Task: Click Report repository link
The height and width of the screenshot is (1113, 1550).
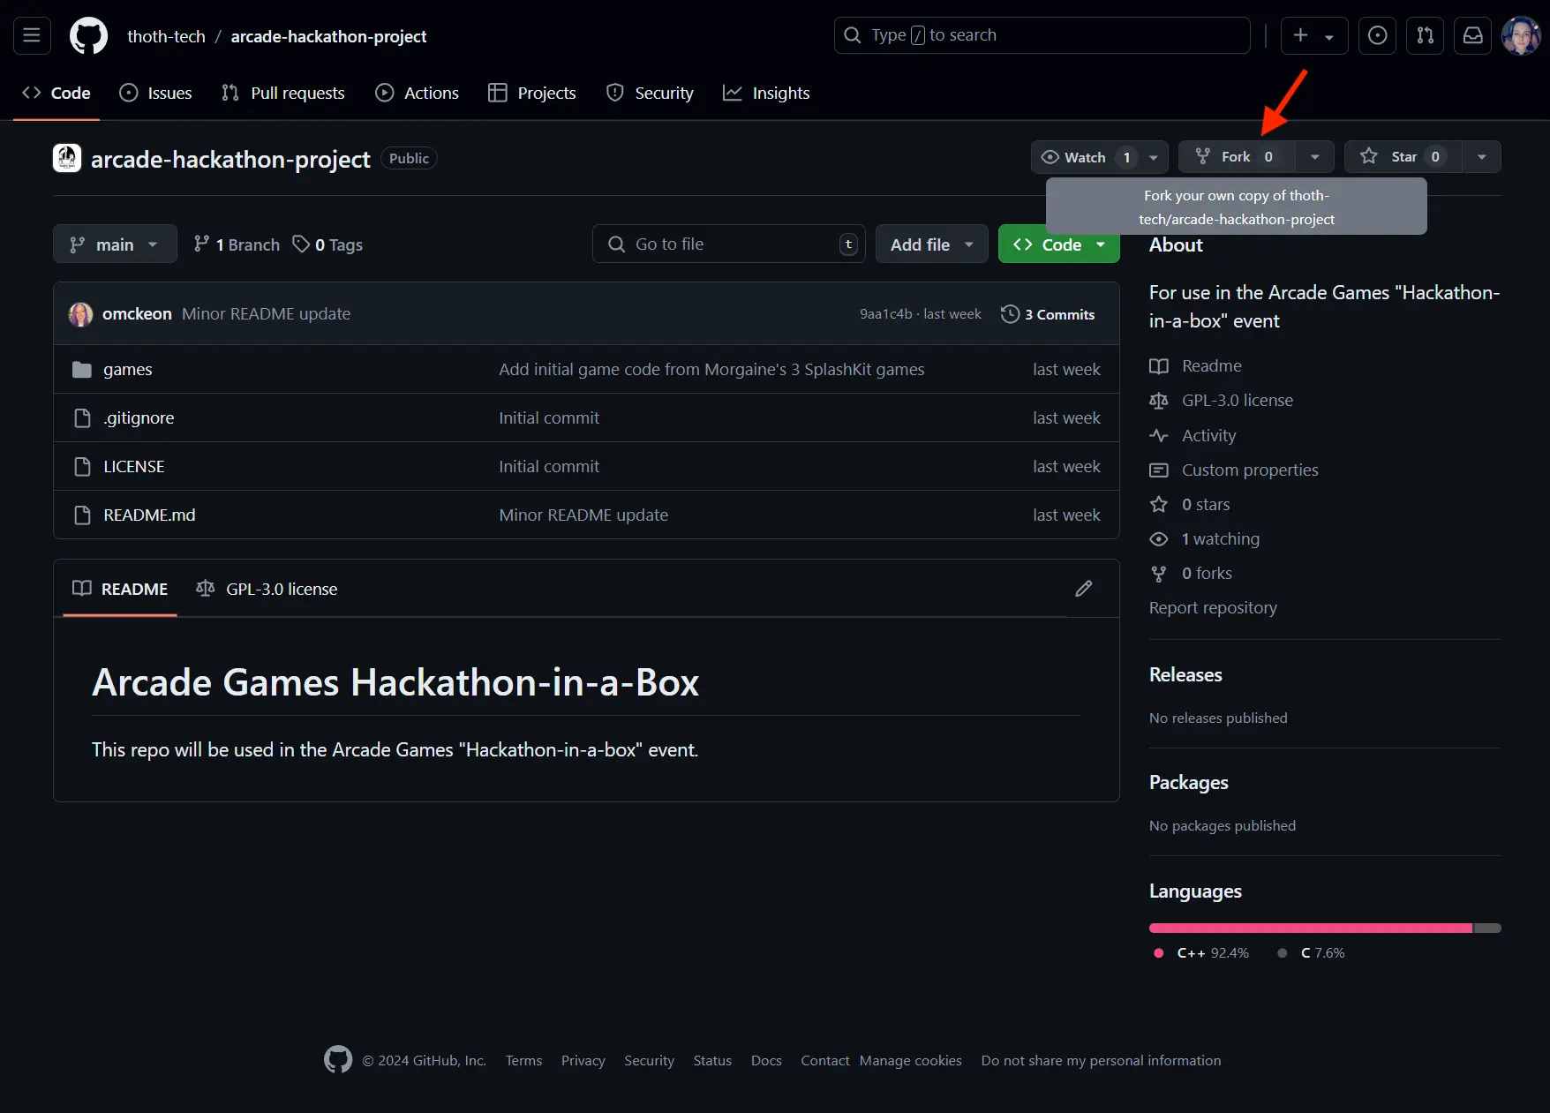Action: pos(1213,607)
